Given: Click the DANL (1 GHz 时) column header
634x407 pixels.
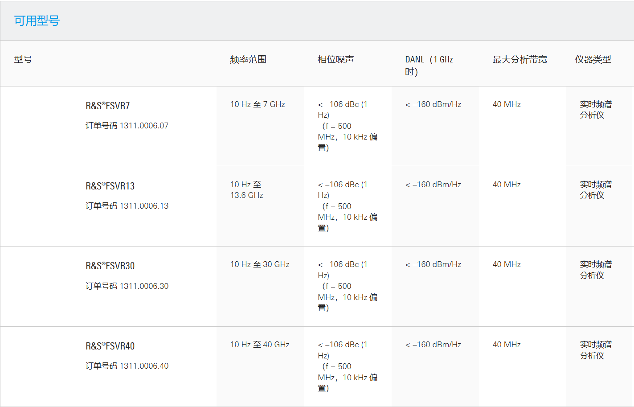Looking at the screenshot, I should pyautogui.click(x=429, y=65).
